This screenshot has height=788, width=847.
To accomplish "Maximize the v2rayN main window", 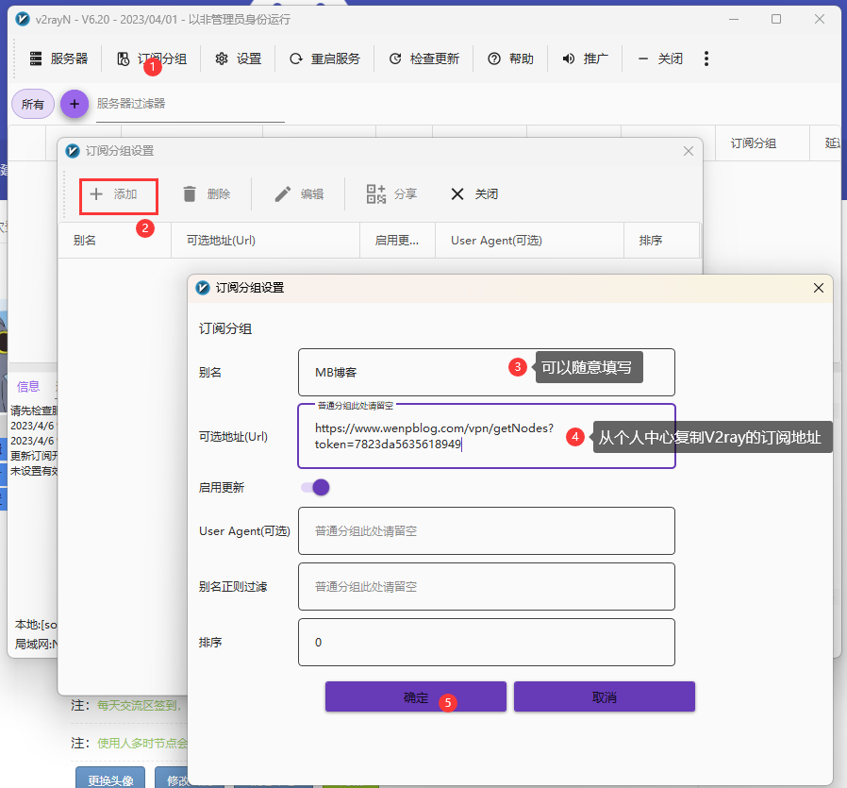I will 776,19.
